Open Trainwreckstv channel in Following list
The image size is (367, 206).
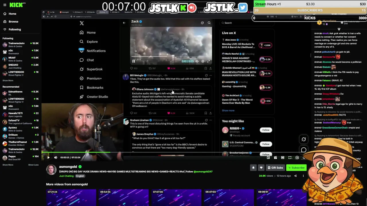coord(20,45)
